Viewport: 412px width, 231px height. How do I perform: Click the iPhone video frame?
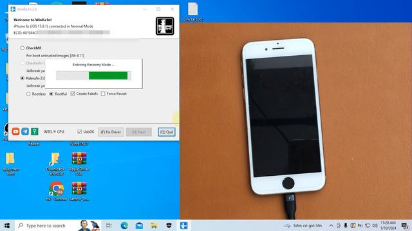click(x=296, y=121)
